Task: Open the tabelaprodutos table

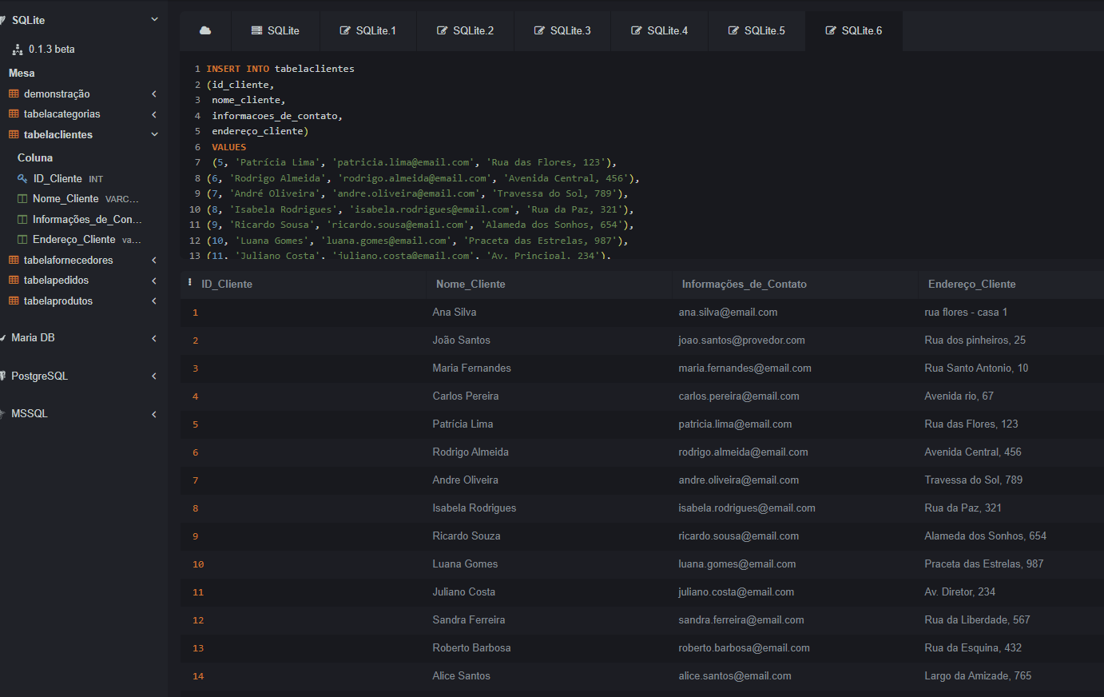Action: [58, 301]
